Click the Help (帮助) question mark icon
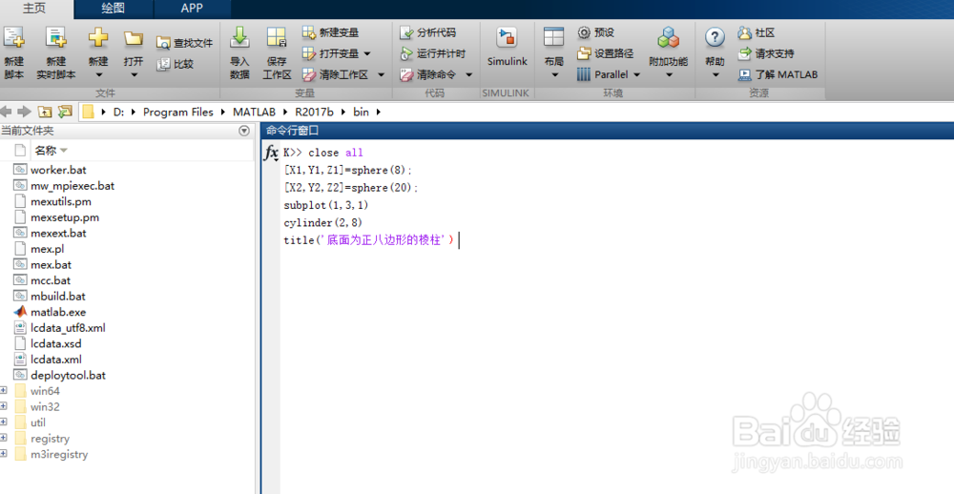This screenshot has height=494, width=954. click(715, 38)
